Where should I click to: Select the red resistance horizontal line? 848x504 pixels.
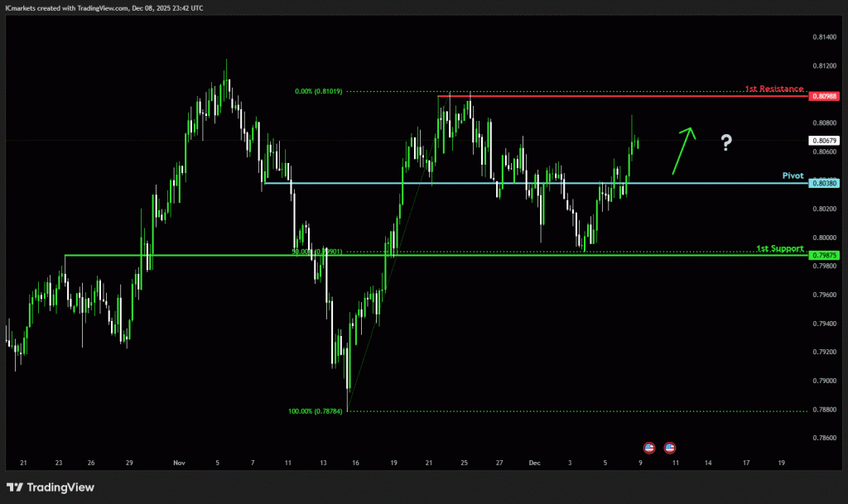pyautogui.click(x=621, y=96)
